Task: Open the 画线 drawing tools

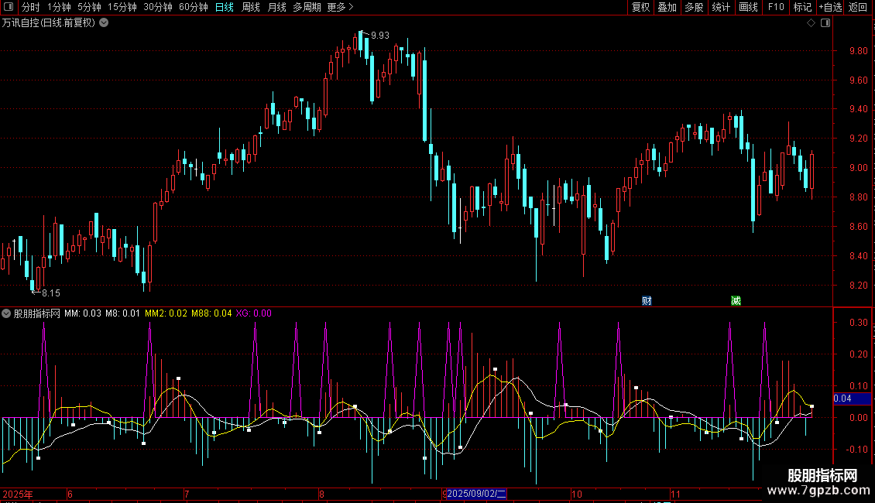Action: [748, 7]
